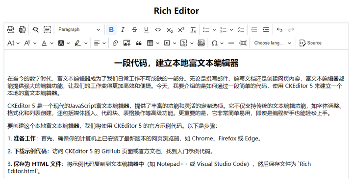
Task: Toggle inline code formatting
Action: pos(158,29)
